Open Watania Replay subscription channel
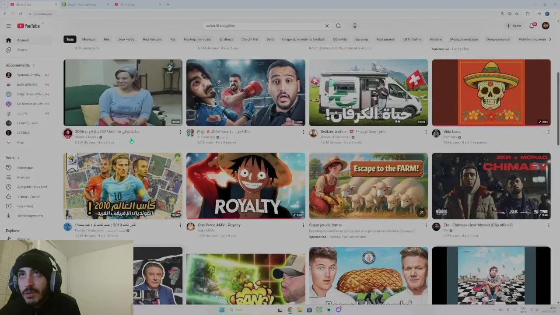 coord(28,75)
